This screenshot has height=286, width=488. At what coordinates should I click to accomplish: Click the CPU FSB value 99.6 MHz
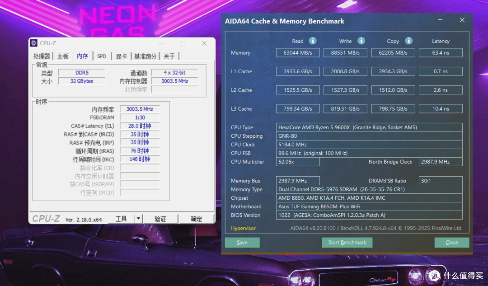click(369, 153)
